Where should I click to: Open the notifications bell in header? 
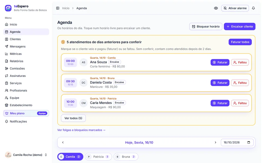pos(253,8)
